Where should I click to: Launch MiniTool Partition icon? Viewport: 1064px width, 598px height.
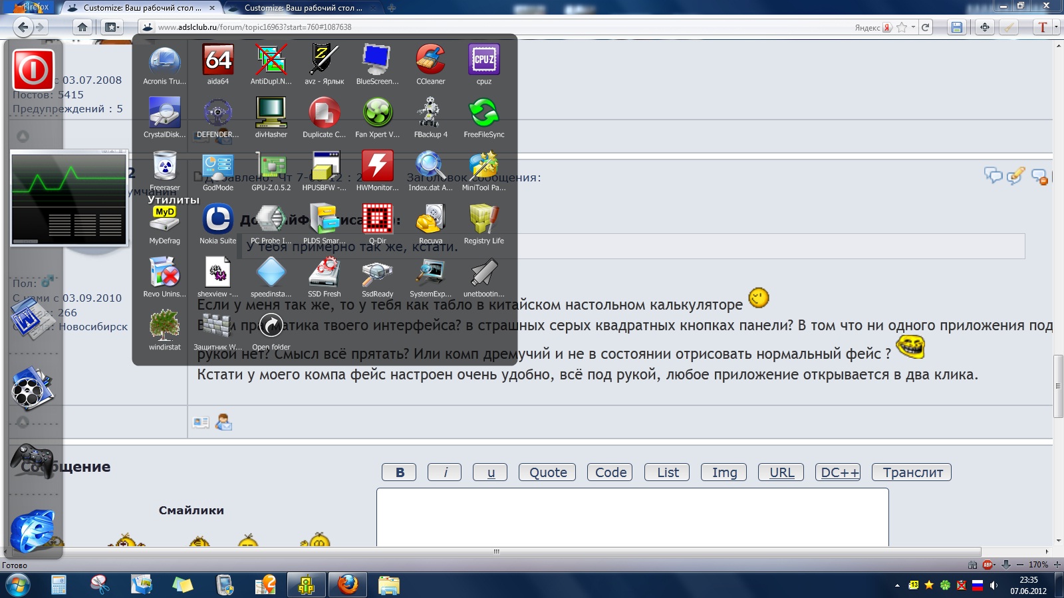tap(484, 167)
